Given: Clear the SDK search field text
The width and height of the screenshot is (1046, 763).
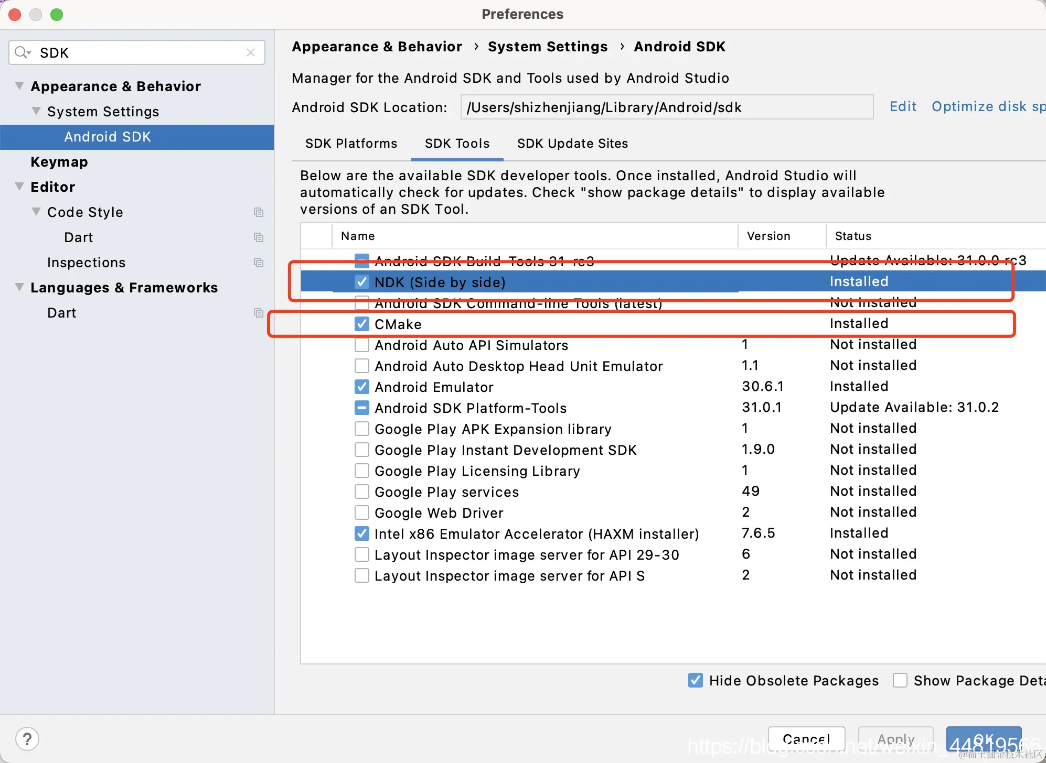Looking at the screenshot, I should pyautogui.click(x=251, y=52).
